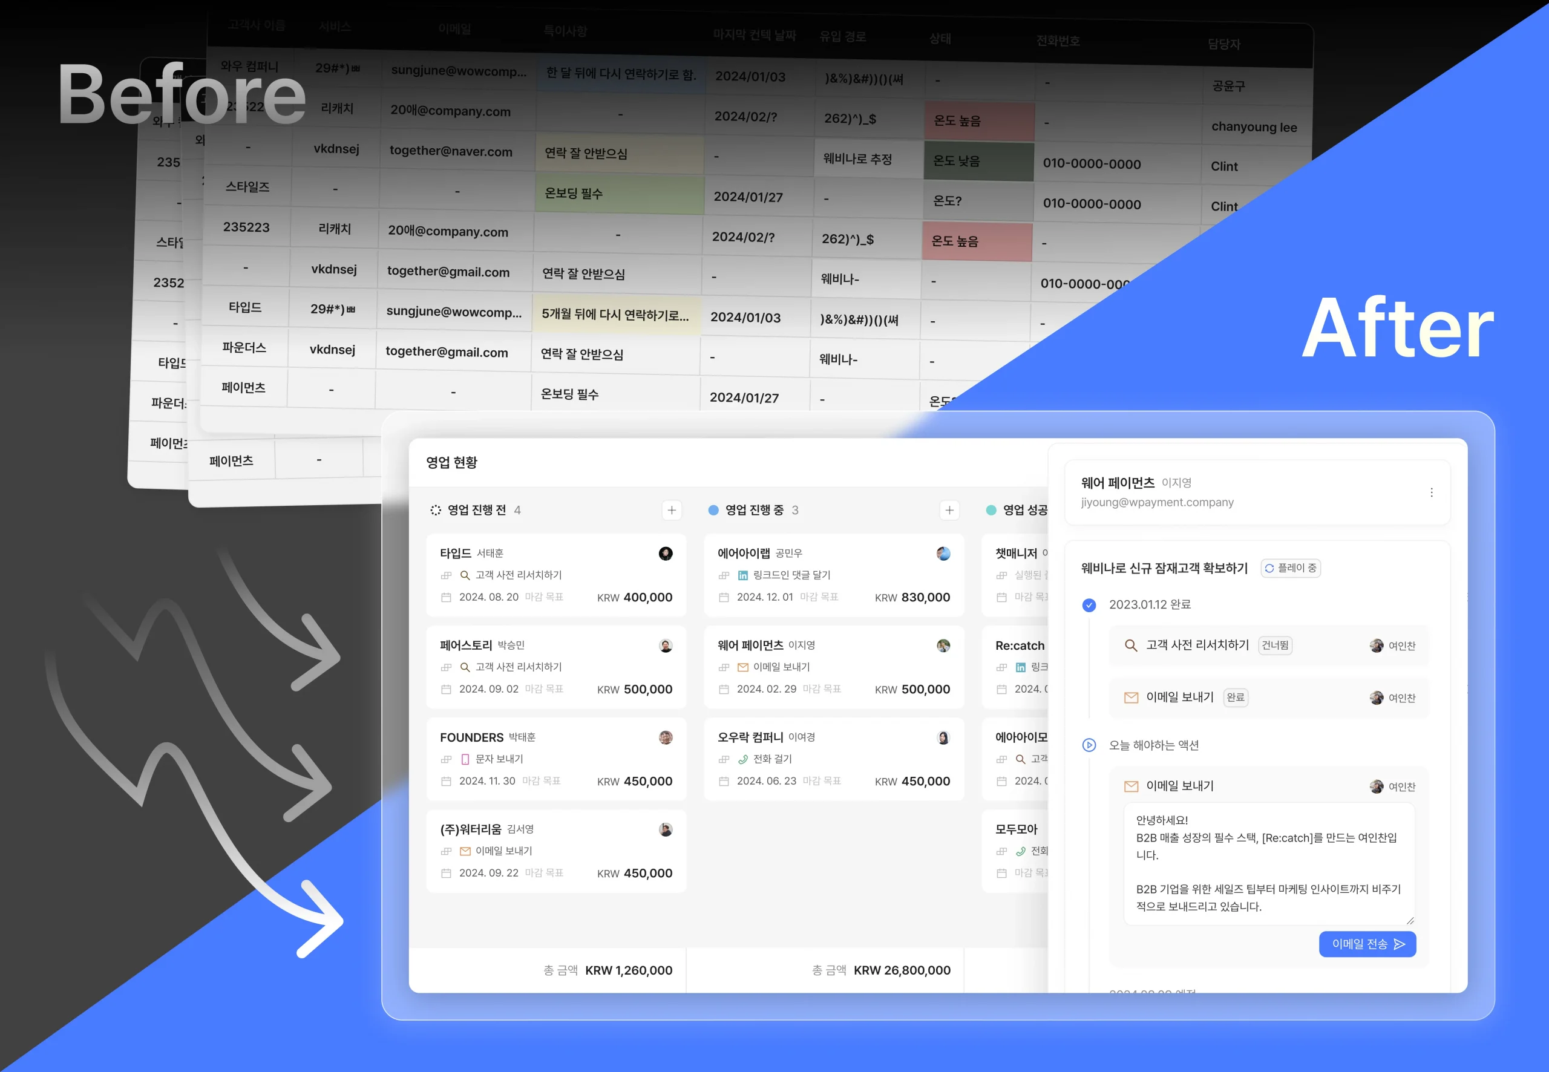This screenshot has width=1549, height=1072.
Task: Click the 완료 tag on 이메일 보내기 step
Action: click(1236, 697)
